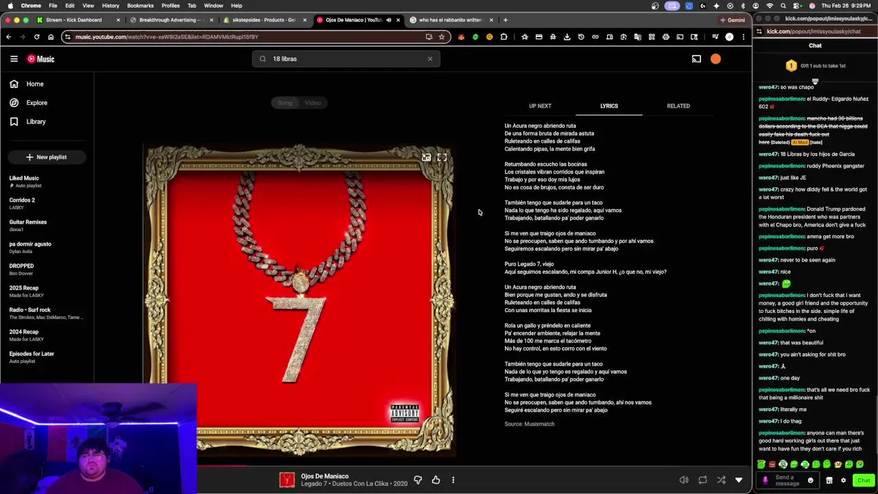
Task: Switch to the sikstepsides Products tab
Action: (263, 20)
